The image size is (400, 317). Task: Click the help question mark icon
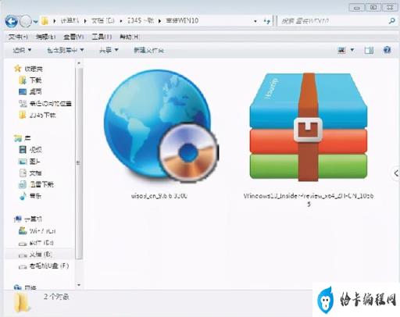tap(387, 50)
